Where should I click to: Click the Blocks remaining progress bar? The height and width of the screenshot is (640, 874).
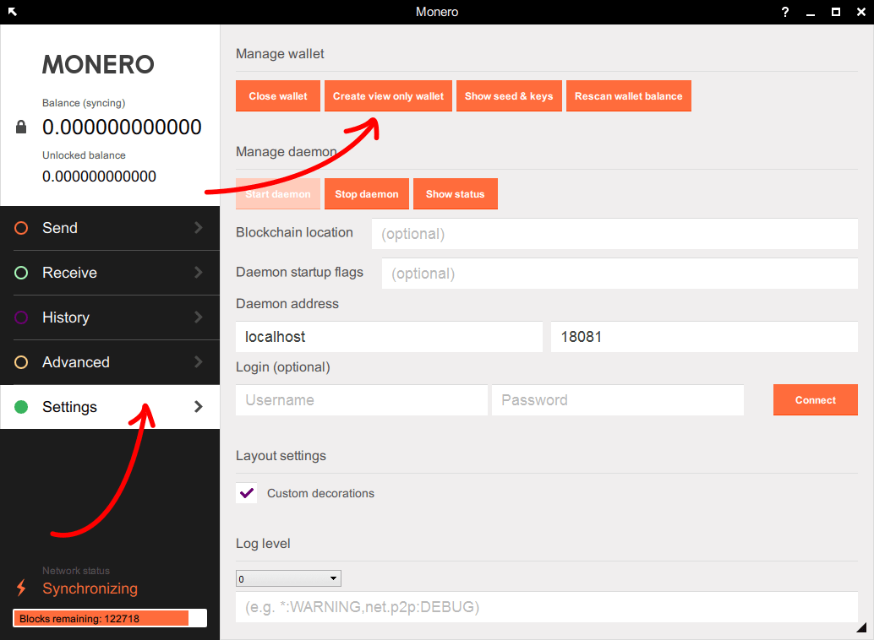[110, 619]
